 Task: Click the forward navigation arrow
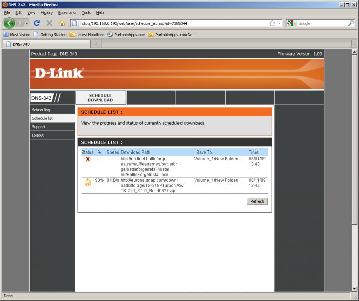click(20, 23)
